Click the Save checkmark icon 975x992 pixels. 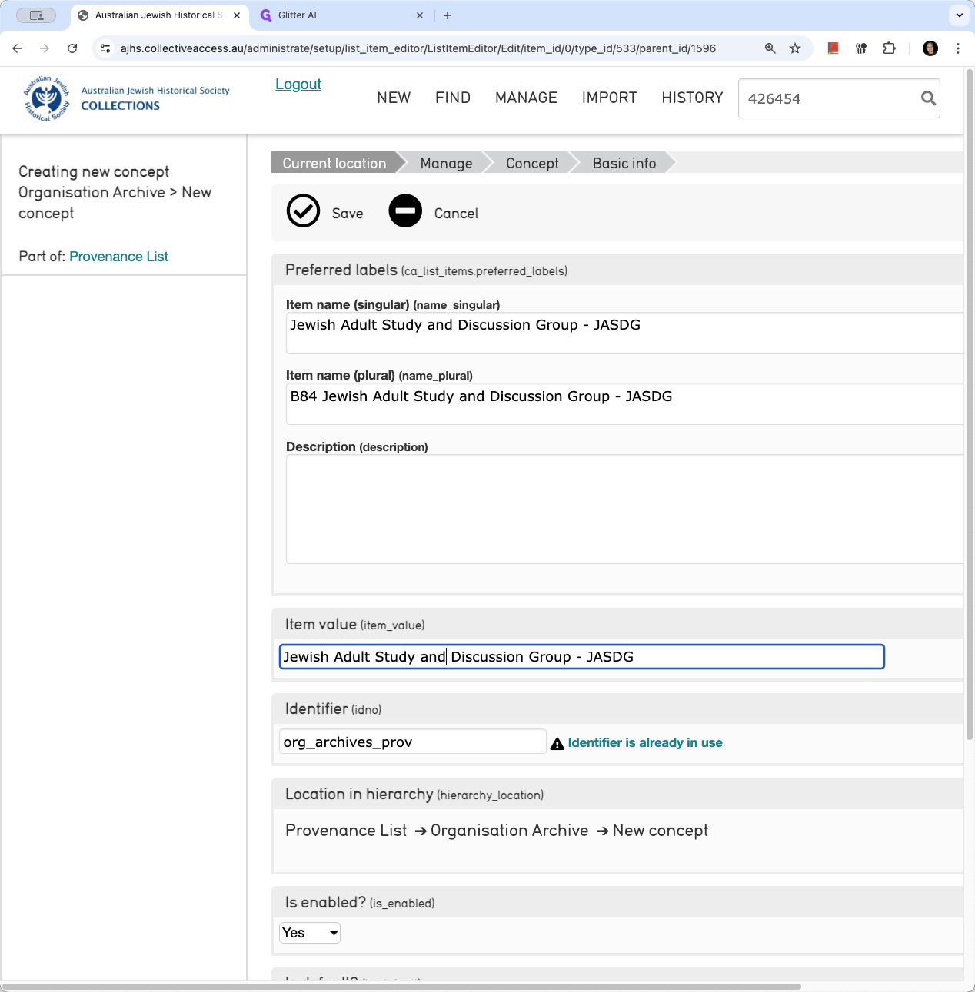coord(303,211)
